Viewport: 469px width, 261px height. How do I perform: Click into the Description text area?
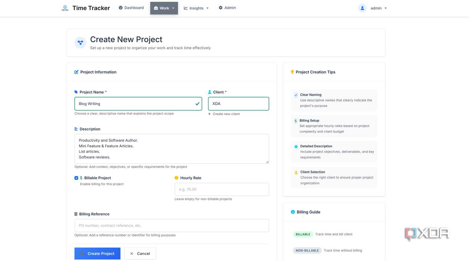[x=172, y=149]
